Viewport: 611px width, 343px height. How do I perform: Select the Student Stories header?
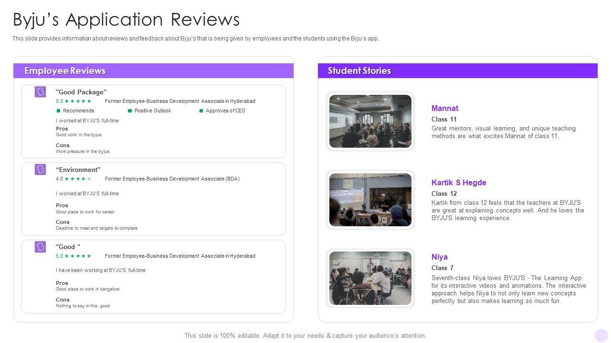point(359,71)
